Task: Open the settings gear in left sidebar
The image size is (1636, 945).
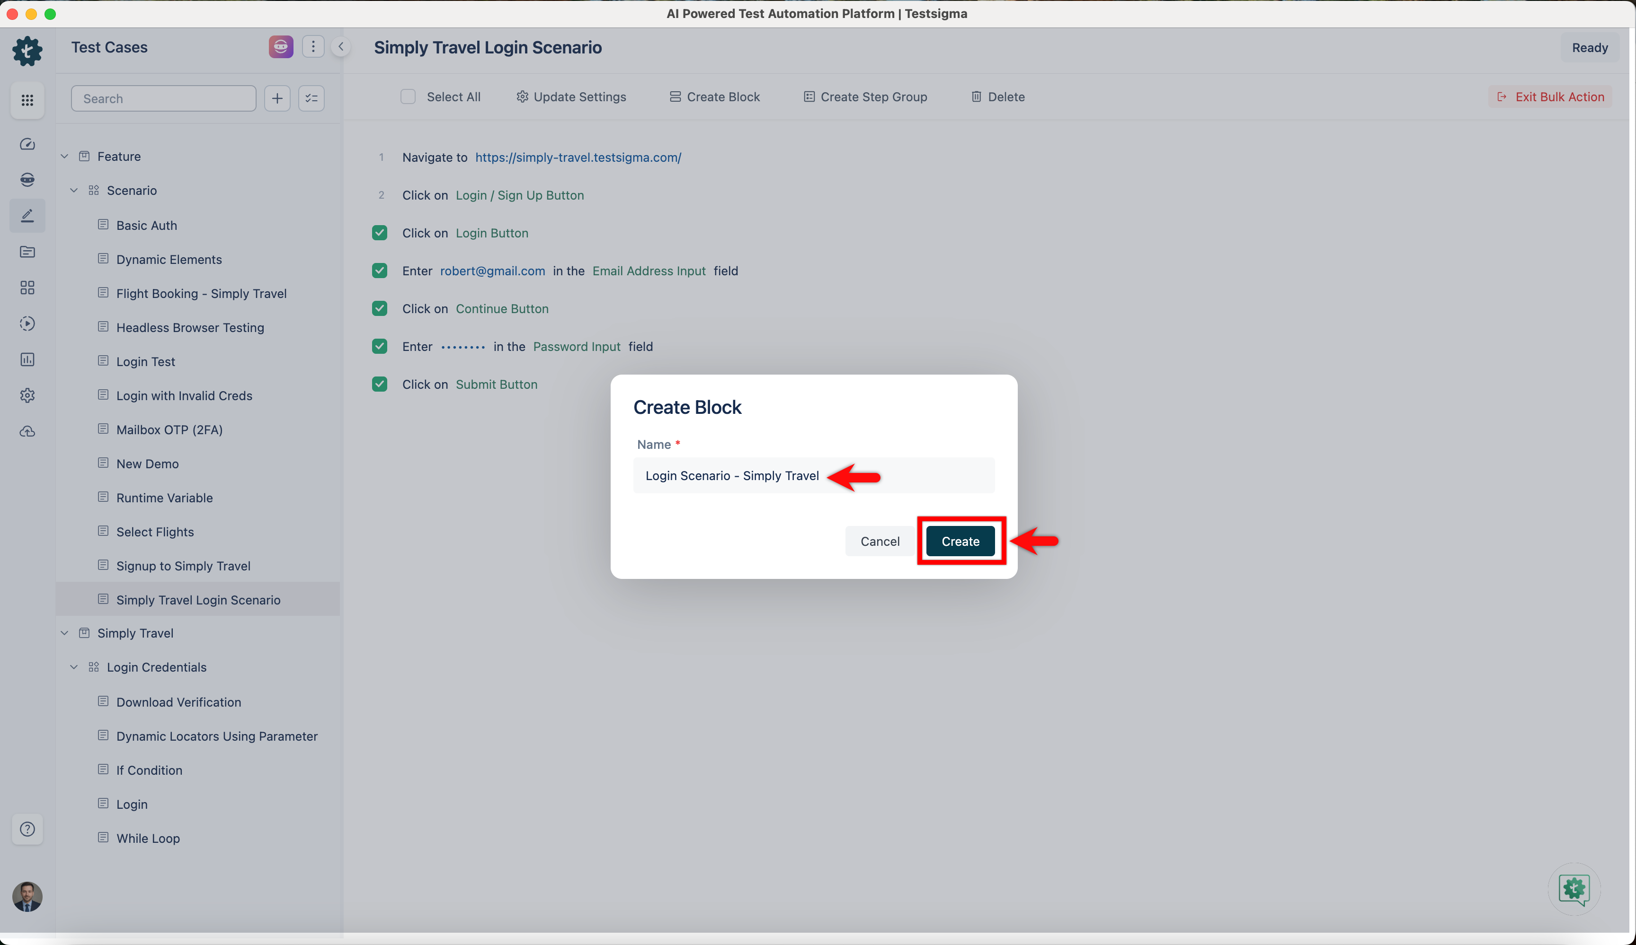Action: (27, 395)
